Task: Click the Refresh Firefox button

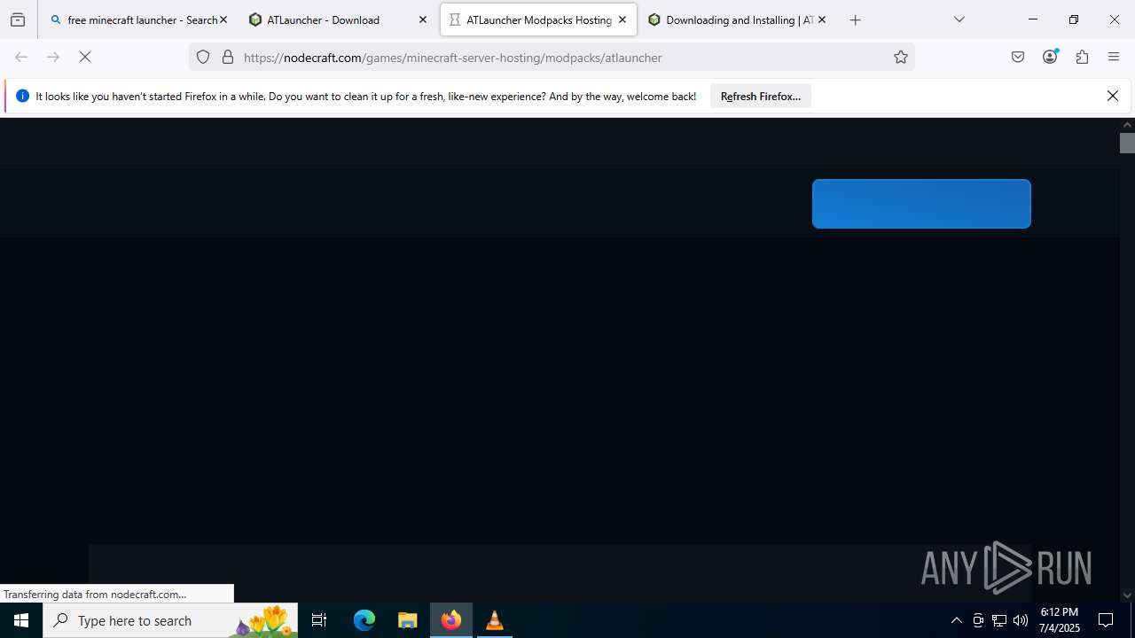Action: 761,96
